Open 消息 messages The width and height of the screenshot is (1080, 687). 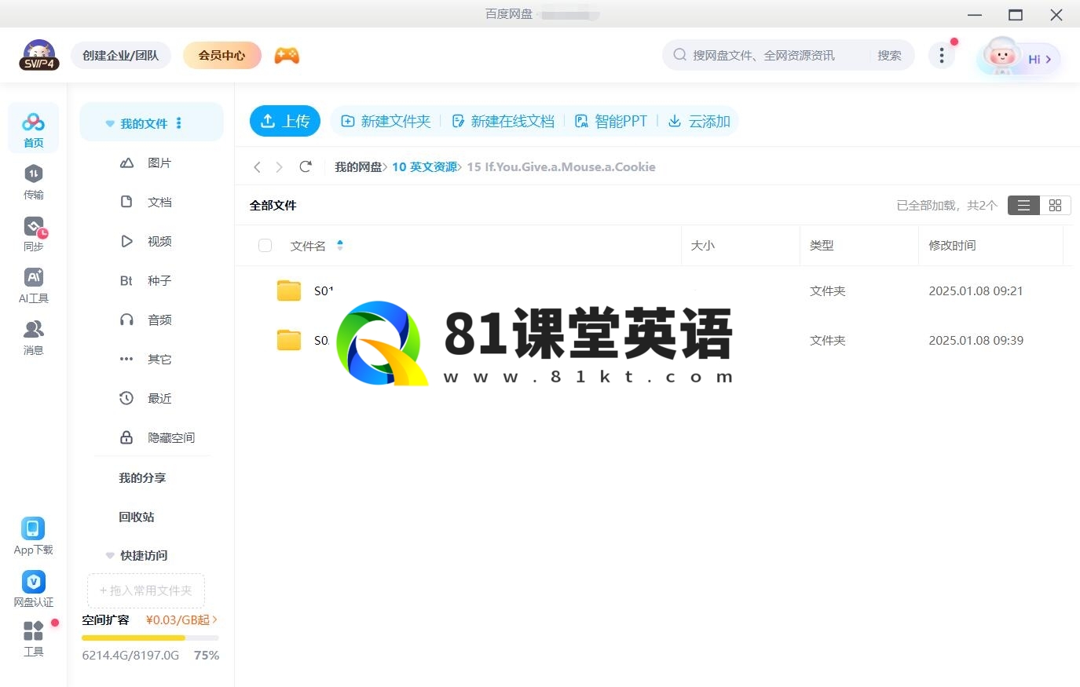(33, 338)
